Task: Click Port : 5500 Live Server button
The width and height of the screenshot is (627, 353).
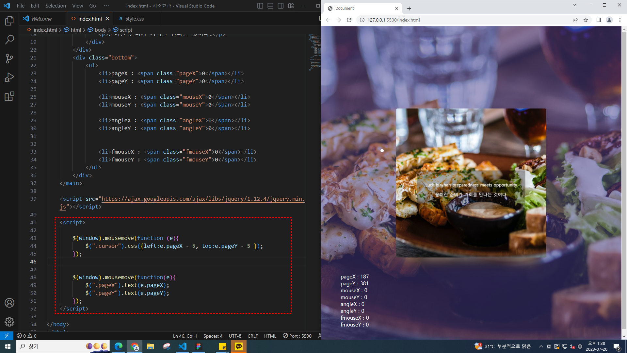Action: 297,336
